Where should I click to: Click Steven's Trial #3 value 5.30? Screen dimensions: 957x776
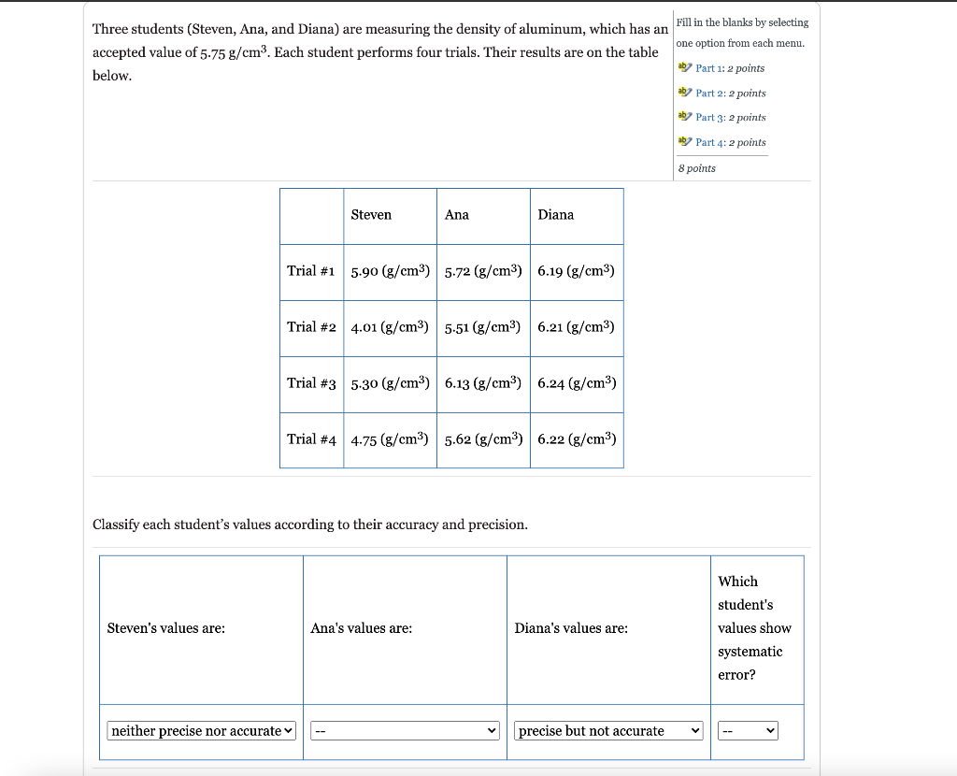tap(390, 383)
